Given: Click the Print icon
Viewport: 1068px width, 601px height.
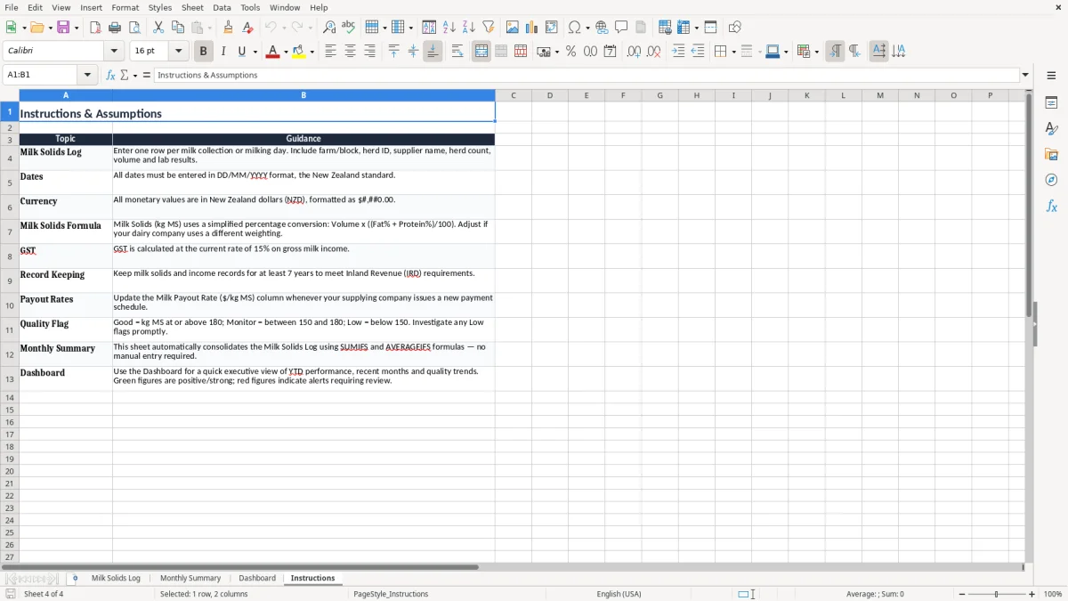Looking at the screenshot, I should [115, 28].
